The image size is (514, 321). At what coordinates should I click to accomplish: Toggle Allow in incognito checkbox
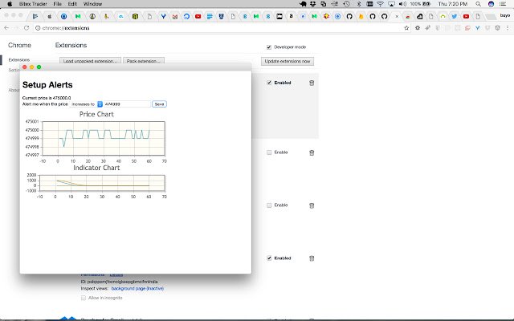coord(84,298)
